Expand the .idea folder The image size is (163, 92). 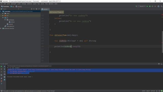pyautogui.click(x=3, y=14)
